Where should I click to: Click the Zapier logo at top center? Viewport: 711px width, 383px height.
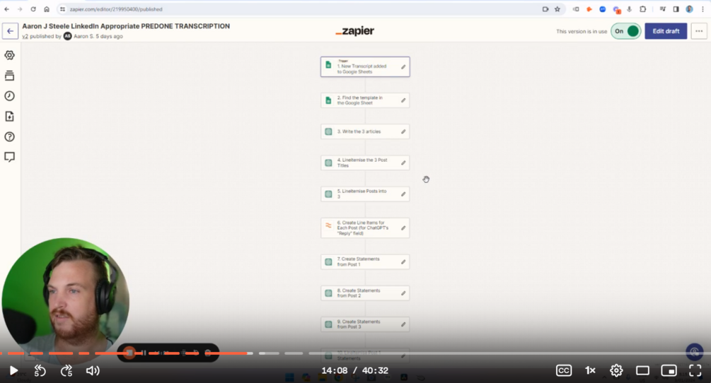pos(354,31)
